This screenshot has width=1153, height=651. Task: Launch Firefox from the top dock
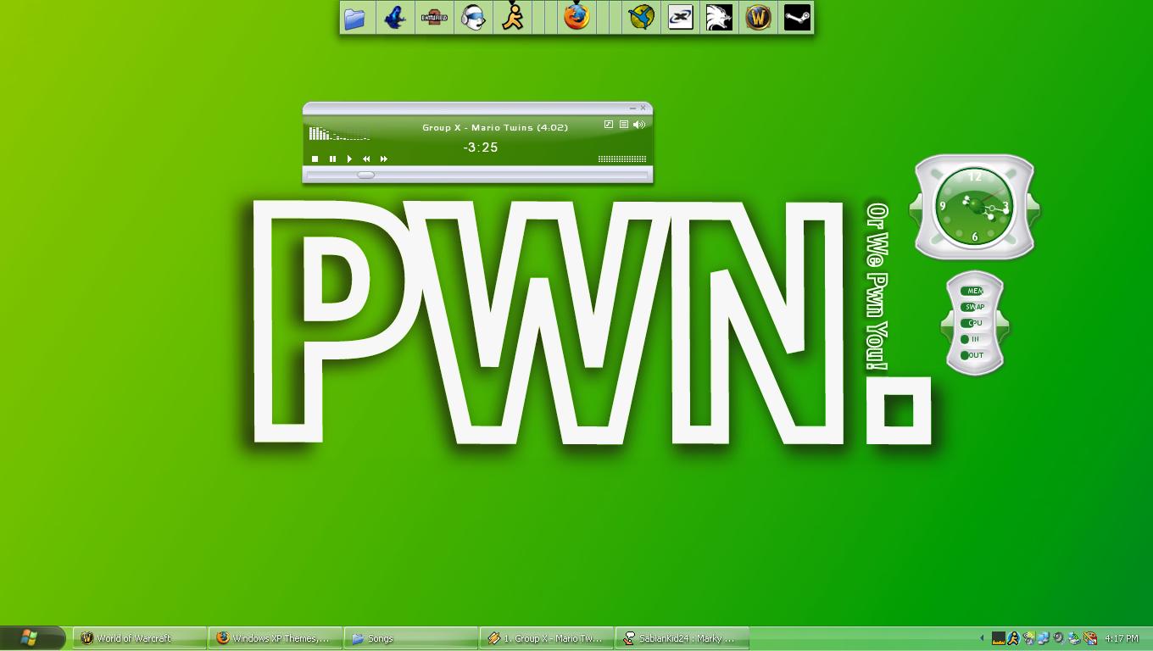(576, 17)
